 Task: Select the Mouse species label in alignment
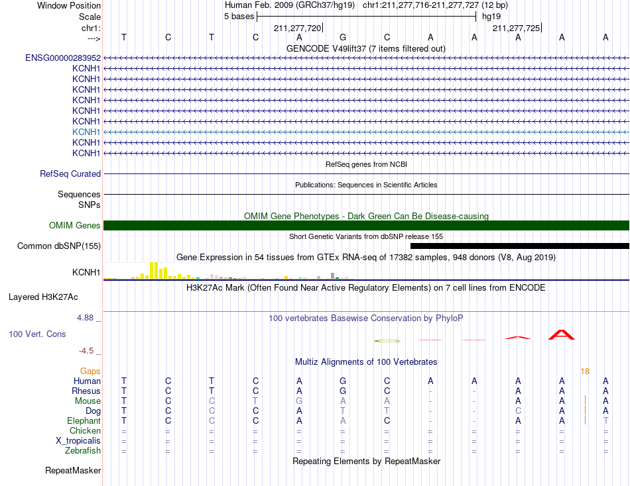coord(88,401)
